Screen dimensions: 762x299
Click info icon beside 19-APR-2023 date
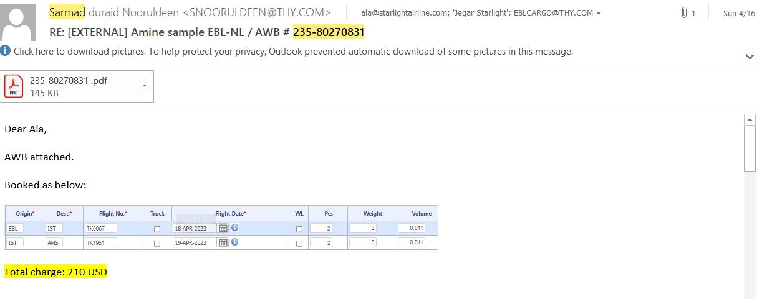(235, 242)
